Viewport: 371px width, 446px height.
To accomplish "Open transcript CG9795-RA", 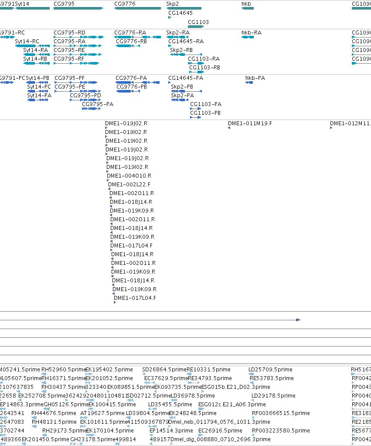I will click(x=78, y=46).
